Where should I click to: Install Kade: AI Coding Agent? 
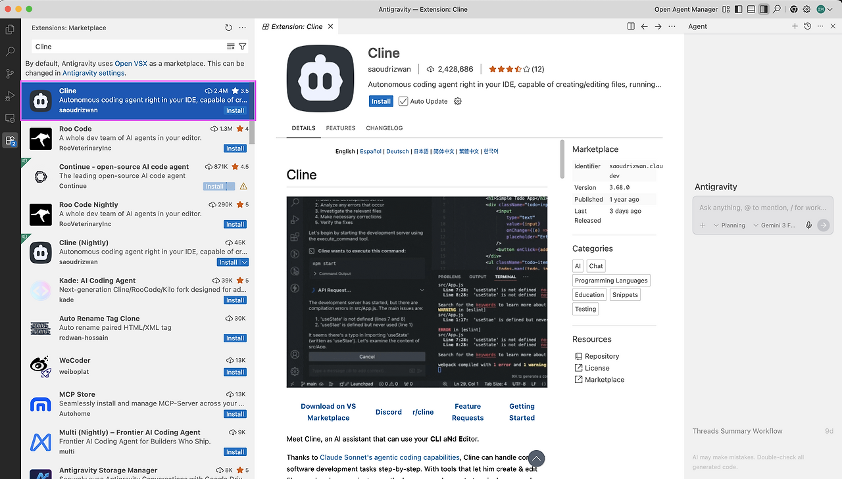[235, 300]
